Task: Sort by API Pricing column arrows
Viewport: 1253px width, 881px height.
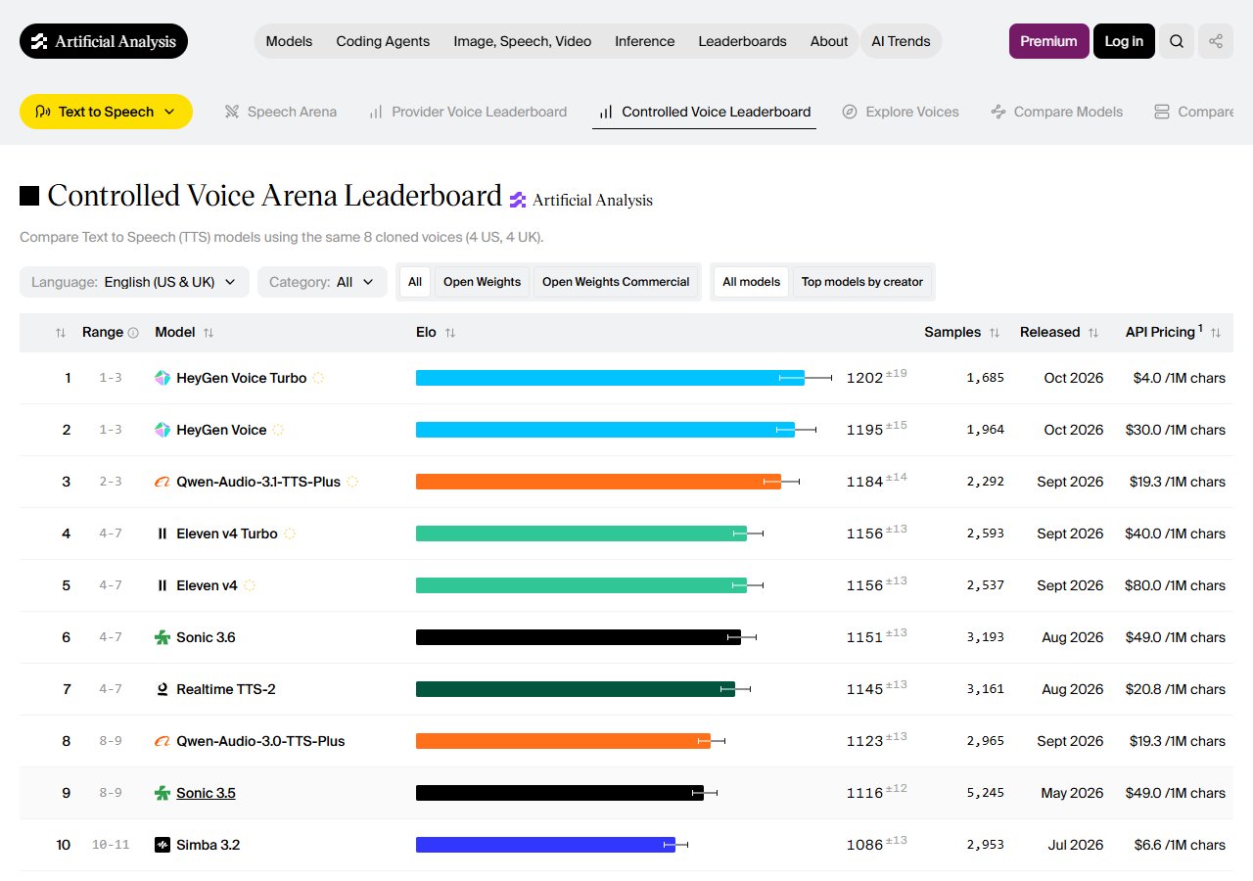Action: point(1216,333)
